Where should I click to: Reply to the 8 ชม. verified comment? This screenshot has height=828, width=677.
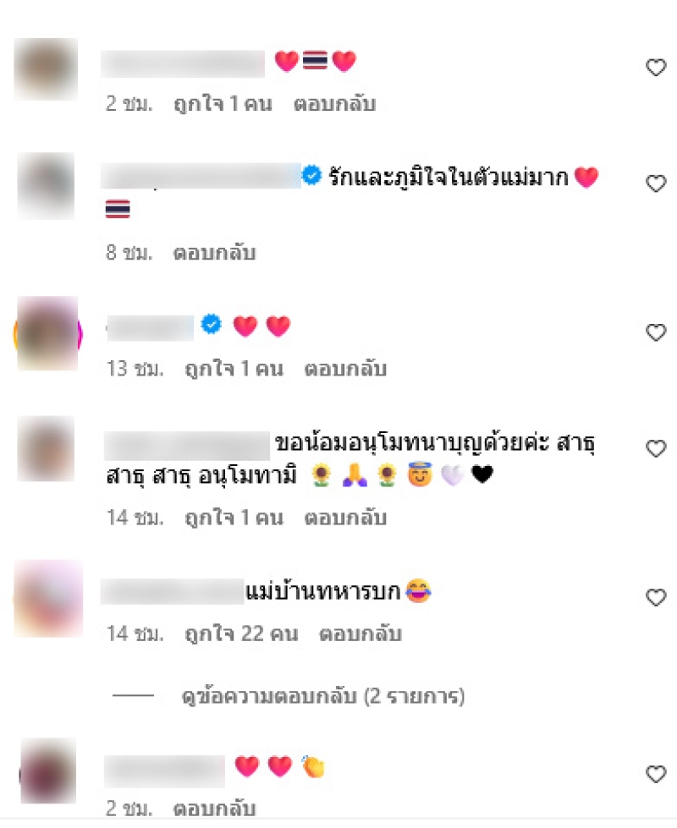click(x=215, y=252)
